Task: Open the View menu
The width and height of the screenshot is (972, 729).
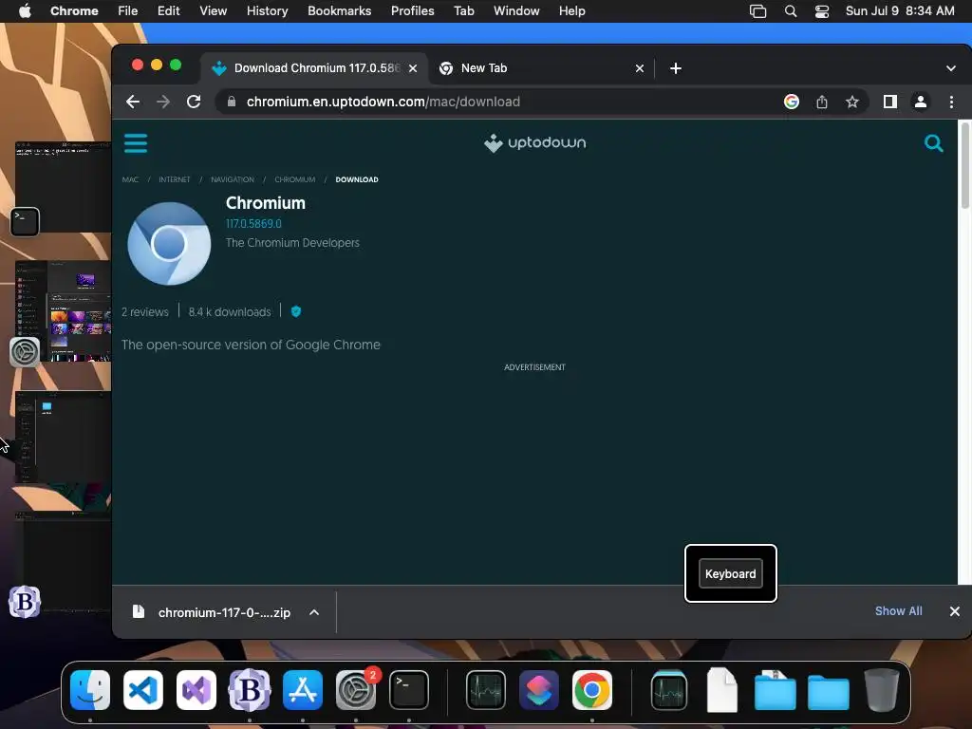Action: click(214, 11)
